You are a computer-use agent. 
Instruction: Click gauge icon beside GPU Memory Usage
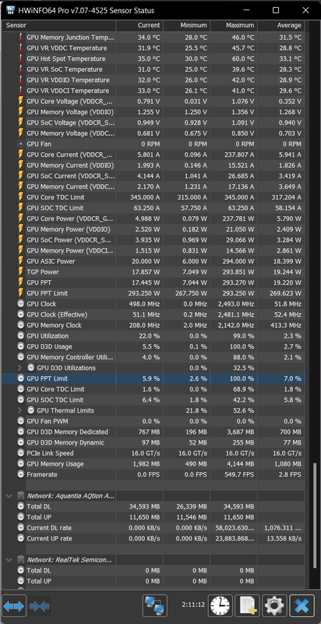tap(21, 463)
